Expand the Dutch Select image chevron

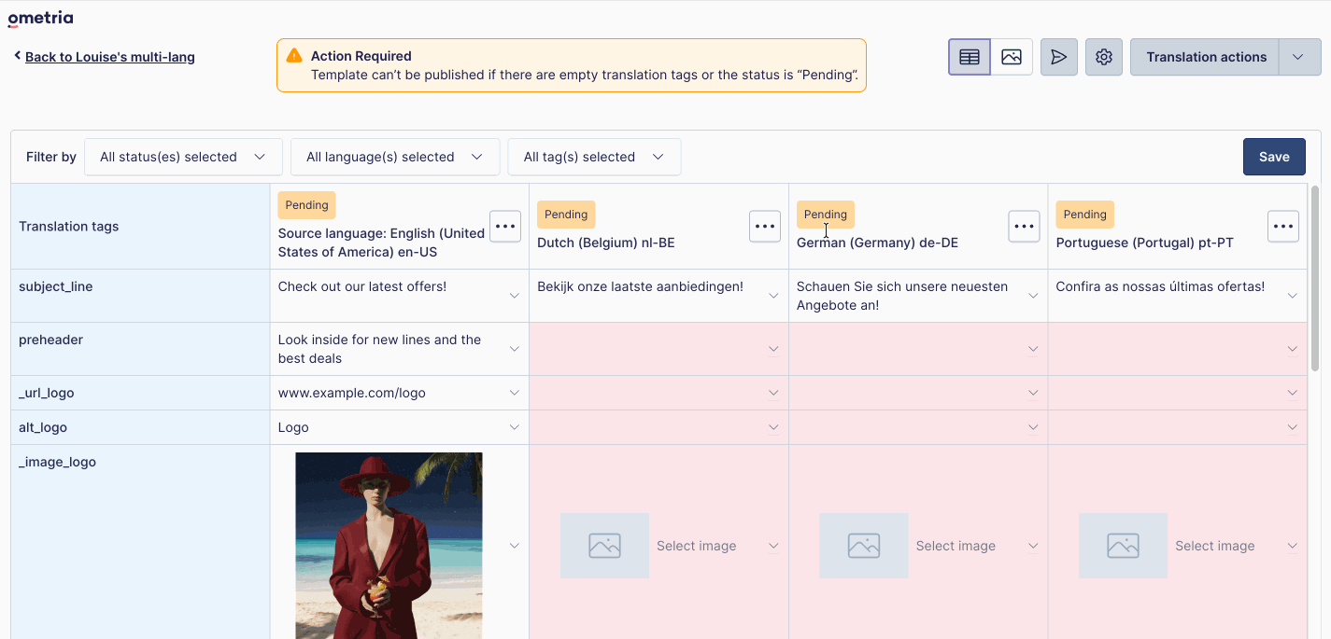click(773, 546)
